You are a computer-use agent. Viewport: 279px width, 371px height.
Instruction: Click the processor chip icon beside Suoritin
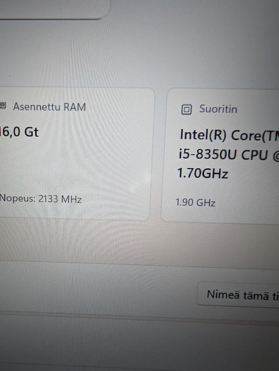[x=186, y=109]
